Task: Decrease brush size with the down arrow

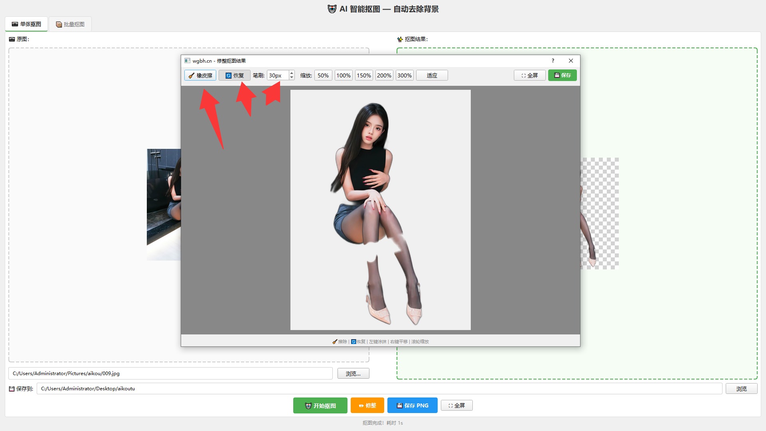Action: click(x=292, y=78)
